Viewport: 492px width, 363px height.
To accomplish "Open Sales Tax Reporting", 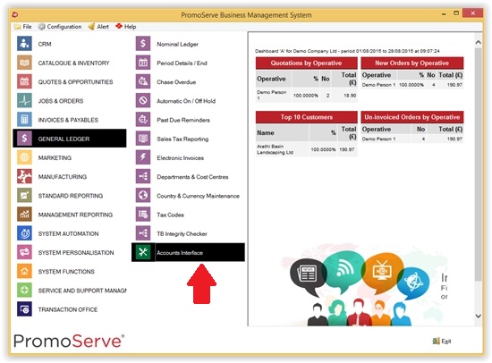I will click(182, 139).
